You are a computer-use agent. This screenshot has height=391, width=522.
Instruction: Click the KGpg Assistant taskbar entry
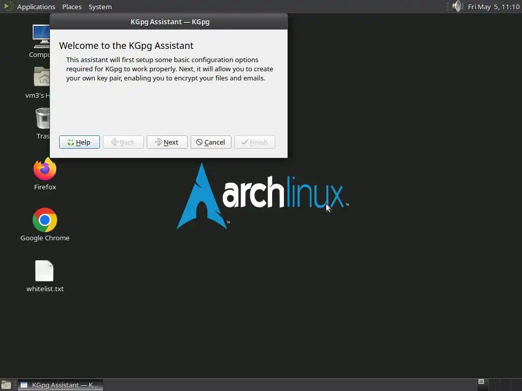point(60,385)
